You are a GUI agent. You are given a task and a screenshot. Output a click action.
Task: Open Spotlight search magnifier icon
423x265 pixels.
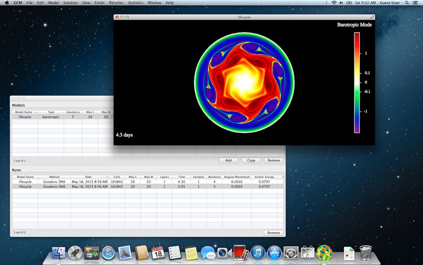click(407, 3)
